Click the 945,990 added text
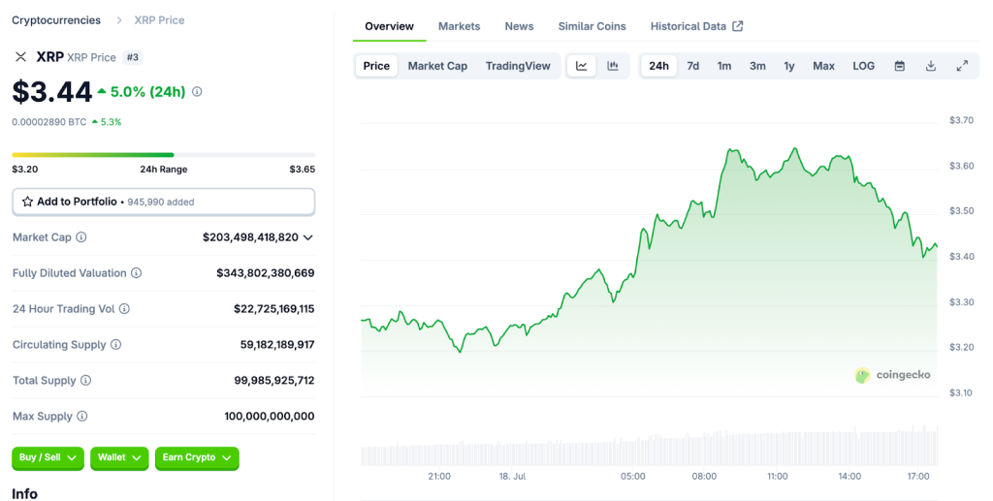The height and width of the screenshot is (501, 993). (x=161, y=203)
